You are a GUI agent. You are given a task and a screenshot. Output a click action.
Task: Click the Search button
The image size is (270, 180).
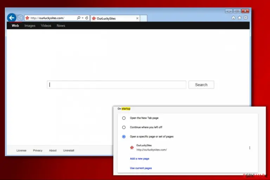pyautogui.click(x=201, y=85)
